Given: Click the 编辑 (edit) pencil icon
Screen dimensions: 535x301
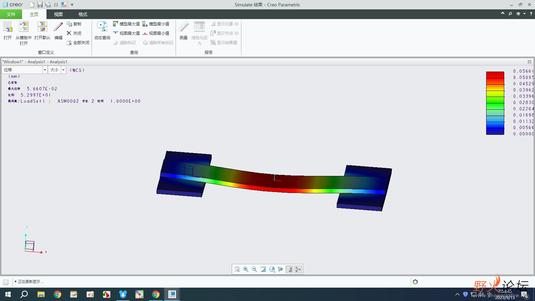Looking at the screenshot, I should click(58, 27).
